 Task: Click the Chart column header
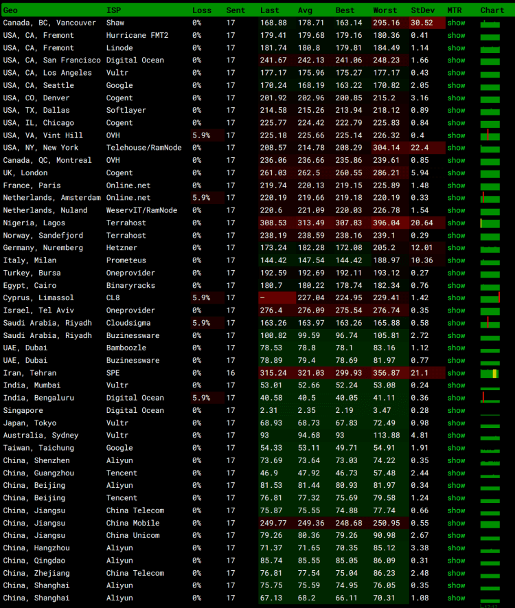[492, 10]
